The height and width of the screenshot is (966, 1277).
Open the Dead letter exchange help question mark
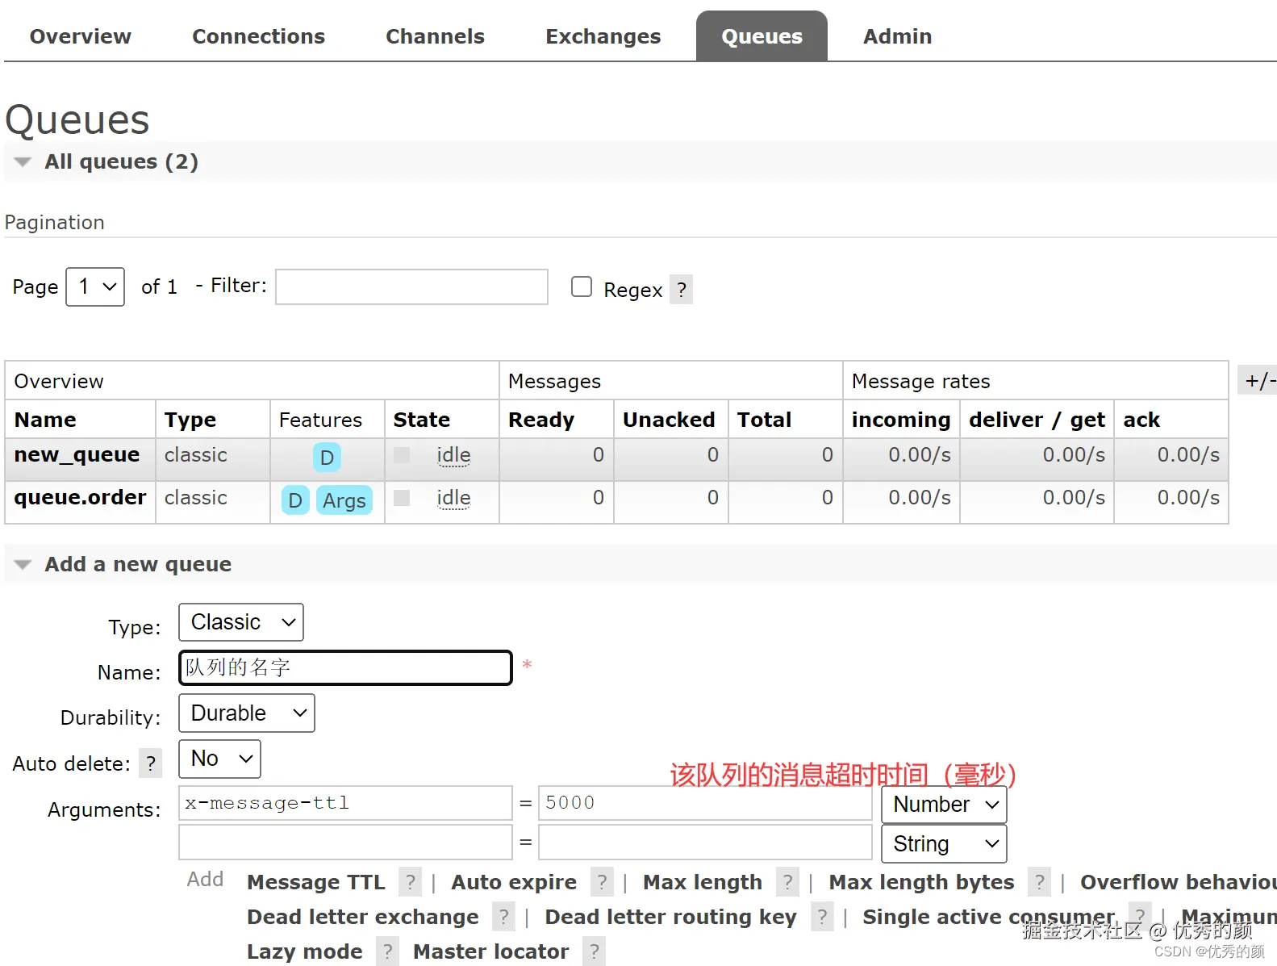503,917
